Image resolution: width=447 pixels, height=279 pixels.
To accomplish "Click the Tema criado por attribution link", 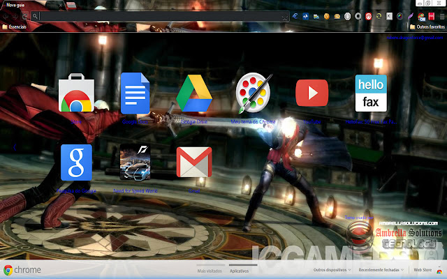I will (359, 218).
